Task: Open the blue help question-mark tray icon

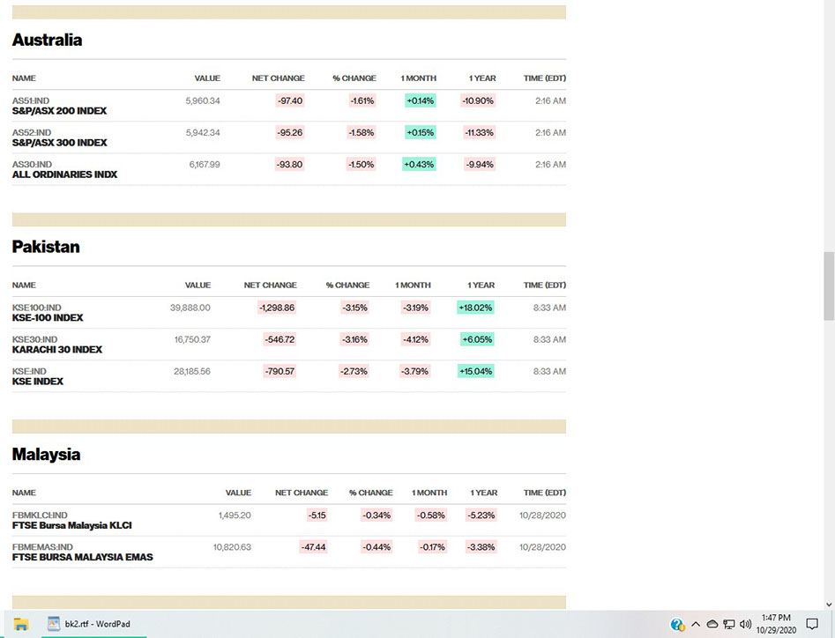Action: pyautogui.click(x=677, y=624)
